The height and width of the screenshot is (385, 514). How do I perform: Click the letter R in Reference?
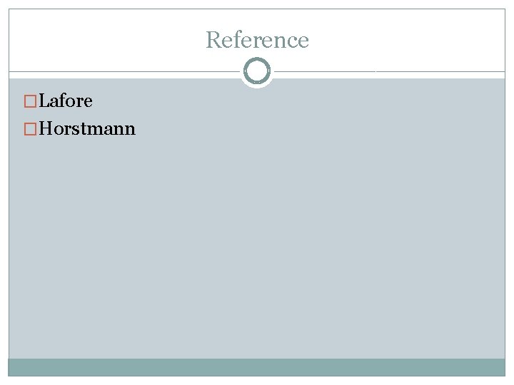pos(212,40)
